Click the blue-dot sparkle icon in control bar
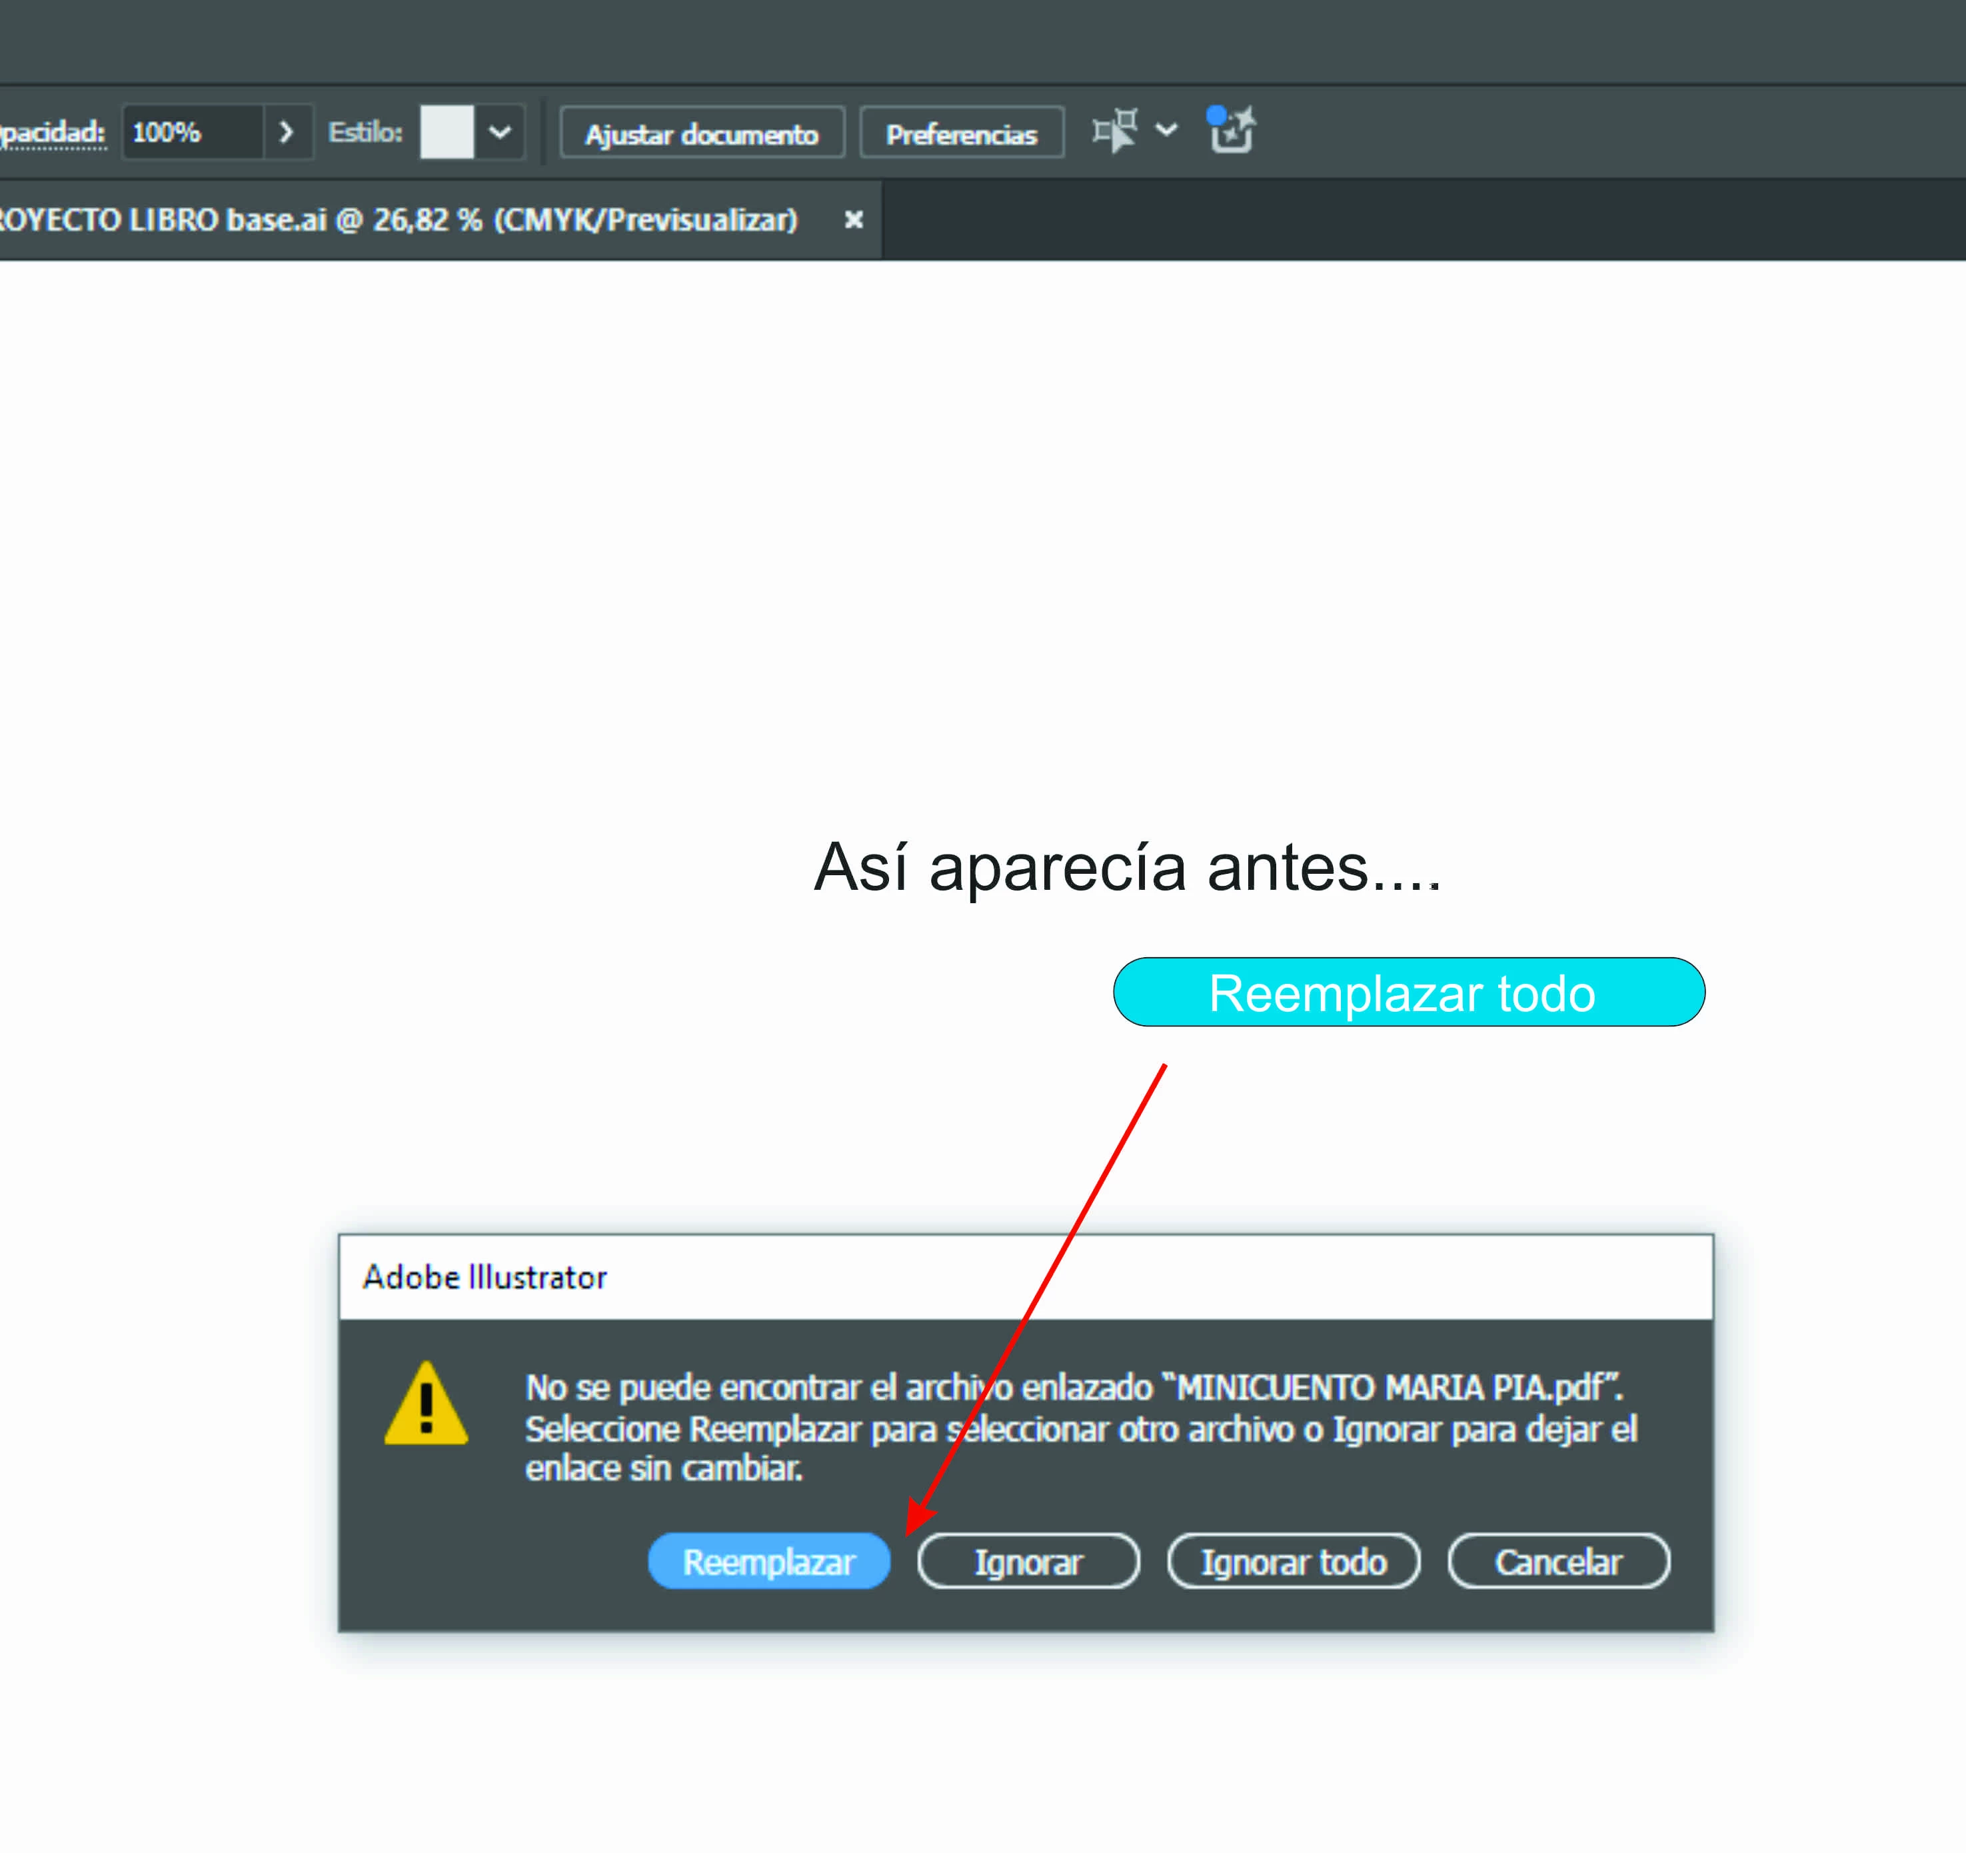Screen dimensions: 1966x1853 point(1230,131)
